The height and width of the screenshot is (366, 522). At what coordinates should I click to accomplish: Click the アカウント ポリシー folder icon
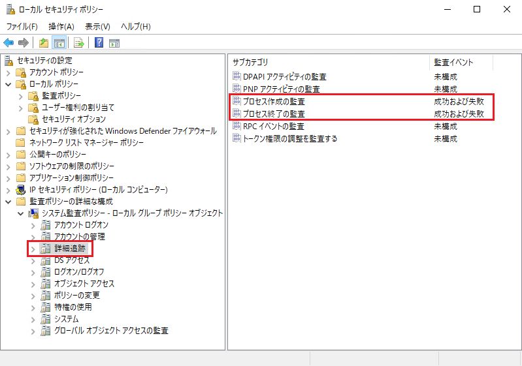pos(21,72)
